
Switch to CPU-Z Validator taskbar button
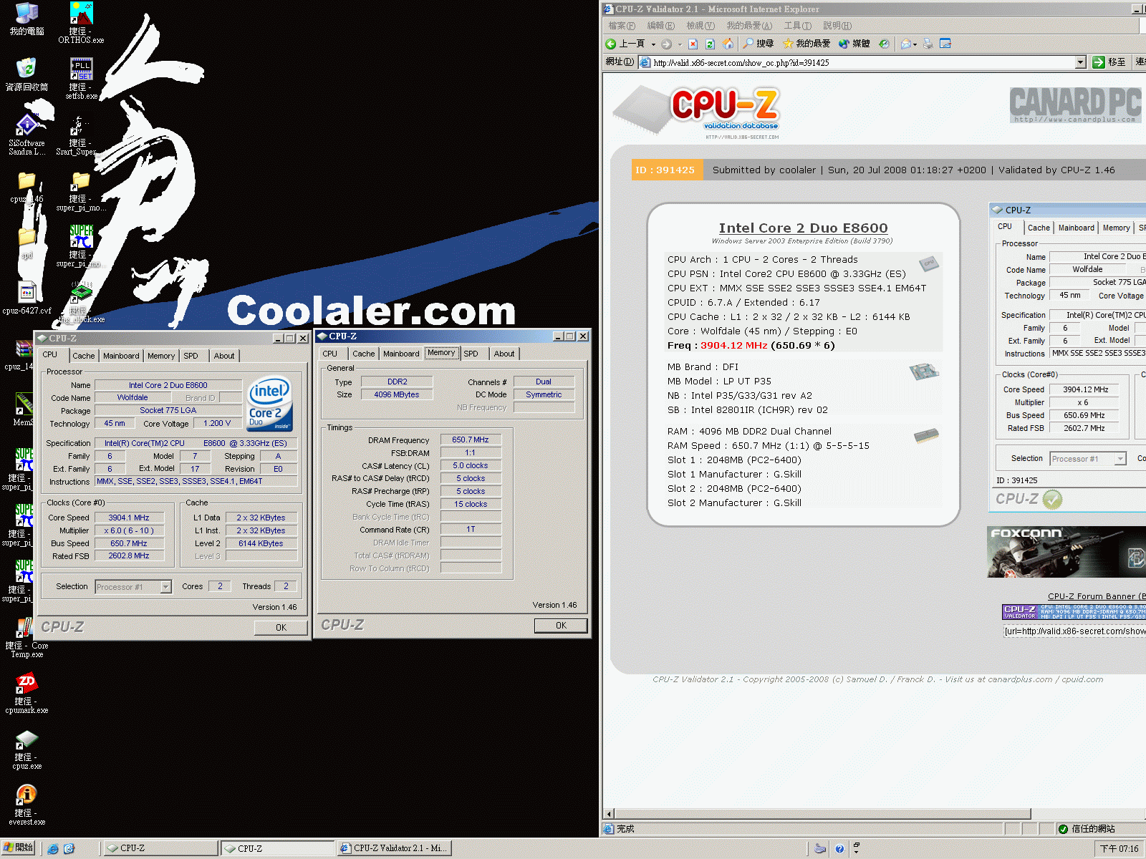click(x=394, y=848)
